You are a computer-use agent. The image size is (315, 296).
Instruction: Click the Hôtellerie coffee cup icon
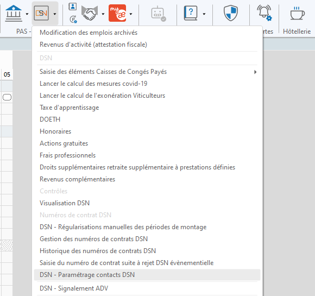297,13
